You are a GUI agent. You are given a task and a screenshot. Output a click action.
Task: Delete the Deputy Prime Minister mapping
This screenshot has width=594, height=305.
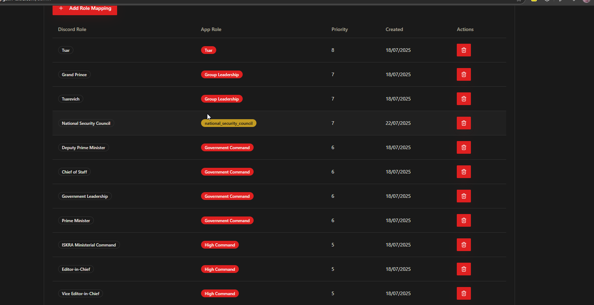click(463, 147)
